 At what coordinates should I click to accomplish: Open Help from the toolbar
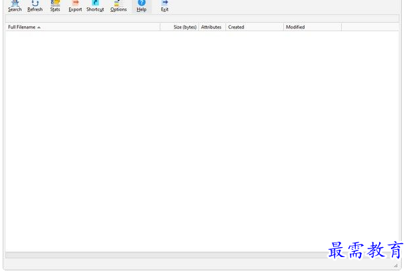[142, 6]
